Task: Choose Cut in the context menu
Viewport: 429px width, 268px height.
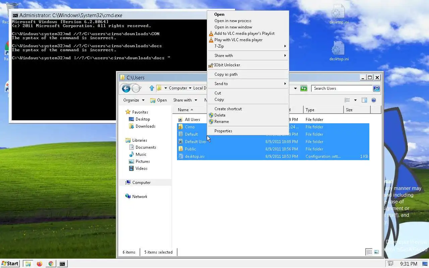Action: click(x=248, y=93)
